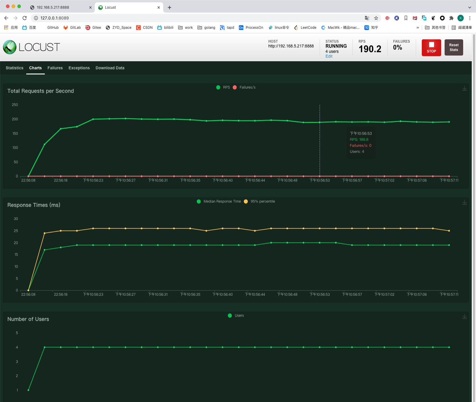Click the browser back arrow
The height and width of the screenshot is (402, 476).
pyautogui.click(x=6, y=18)
